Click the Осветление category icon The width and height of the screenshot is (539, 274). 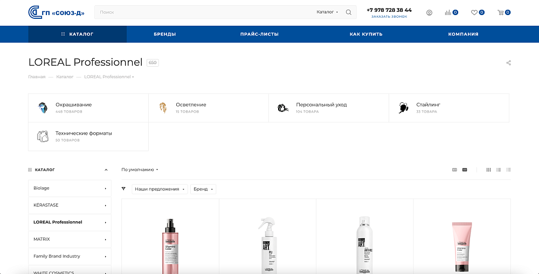(163, 108)
